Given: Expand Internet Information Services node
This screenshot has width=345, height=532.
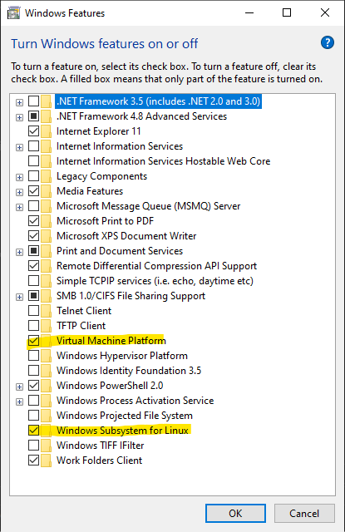Looking at the screenshot, I should tap(20, 147).
